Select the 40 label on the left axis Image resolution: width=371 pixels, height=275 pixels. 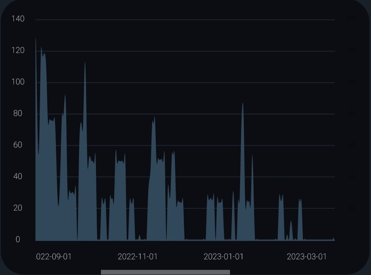(x=18, y=177)
